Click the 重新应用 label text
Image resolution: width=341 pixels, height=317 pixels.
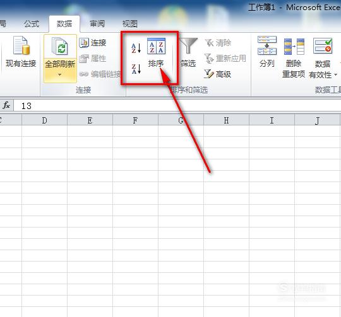click(231, 59)
